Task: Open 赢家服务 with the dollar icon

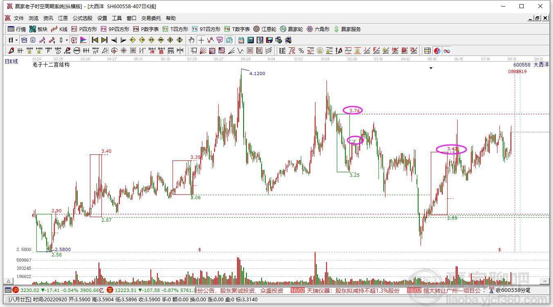Action: point(347,29)
